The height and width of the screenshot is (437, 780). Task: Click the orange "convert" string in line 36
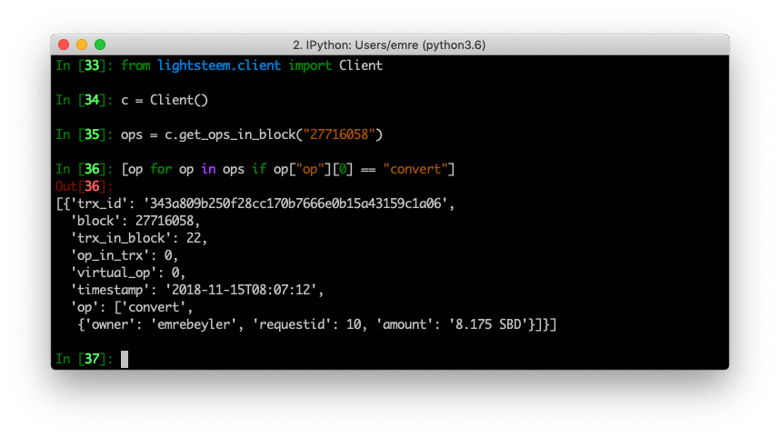[x=415, y=169]
